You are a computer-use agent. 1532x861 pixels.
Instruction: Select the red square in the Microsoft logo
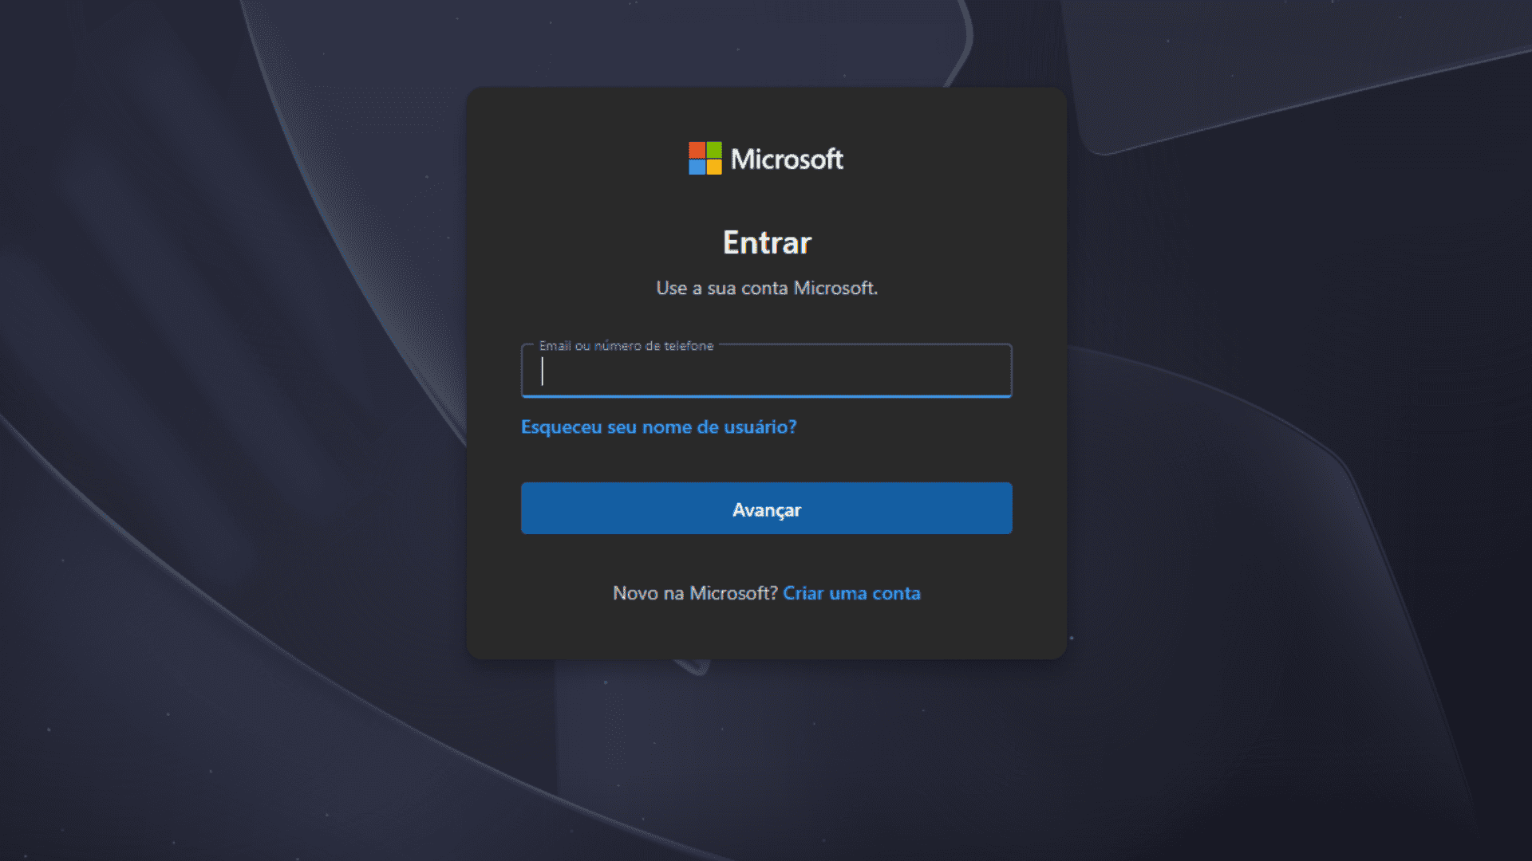(x=697, y=151)
